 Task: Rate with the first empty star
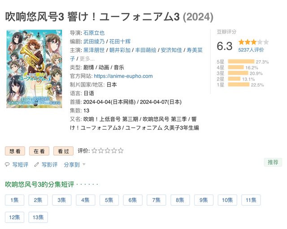pyautogui.click(x=95, y=151)
